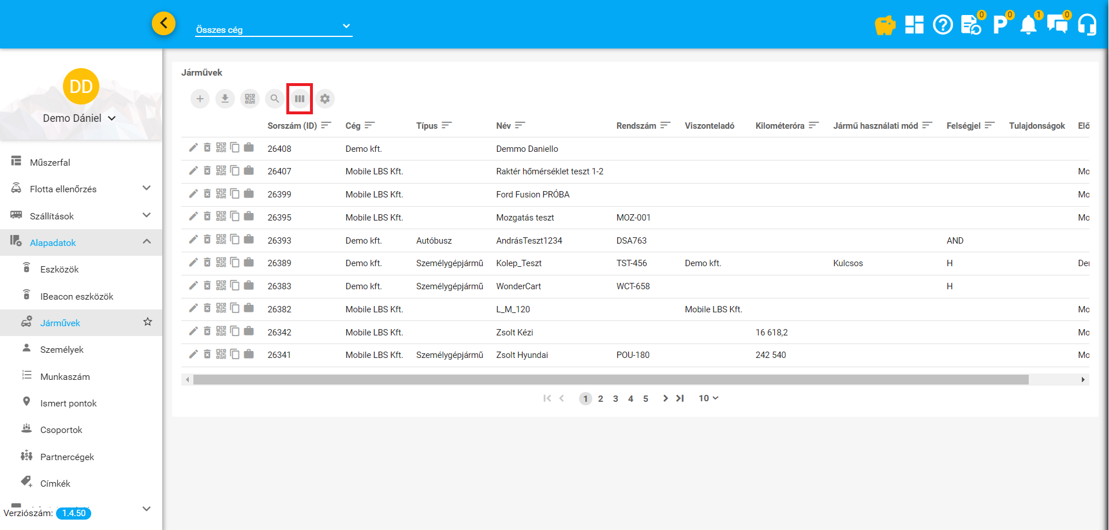1109x530 pixels.
Task: Open Személyek in the sidebar
Action: [x=62, y=349]
